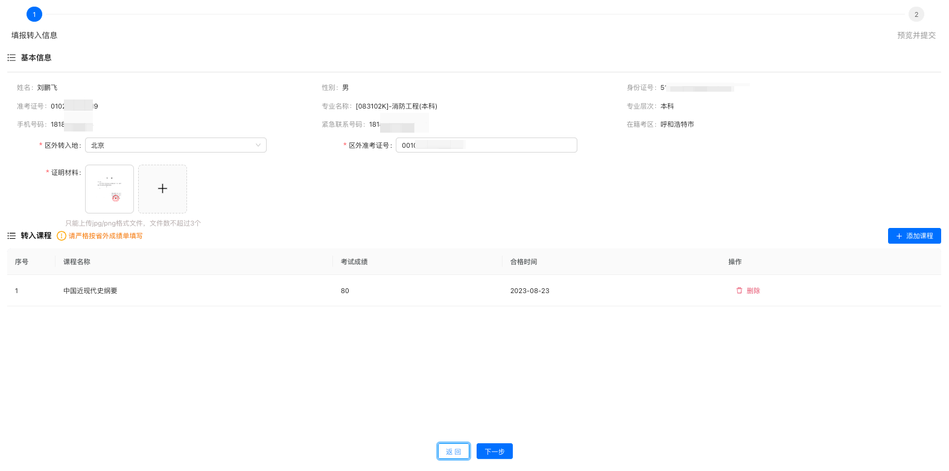Viewport: 949px width, 471px height.
Task: Click the step 1 circle indicator
Action: coord(34,14)
